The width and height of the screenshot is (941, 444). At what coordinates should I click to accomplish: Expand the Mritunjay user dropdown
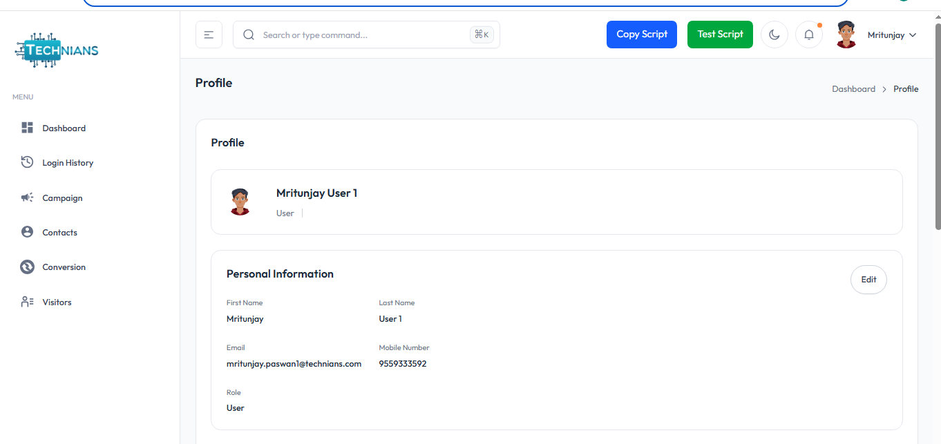point(892,35)
